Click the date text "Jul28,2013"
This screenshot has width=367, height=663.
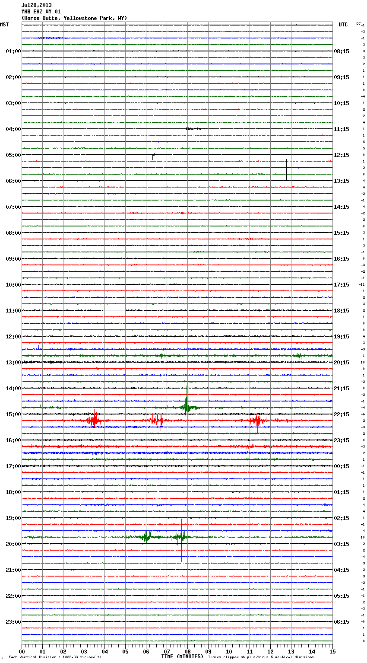coord(36,5)
